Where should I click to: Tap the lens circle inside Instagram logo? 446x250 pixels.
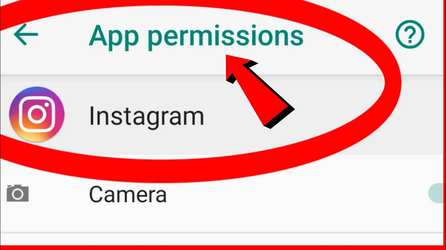37,115
